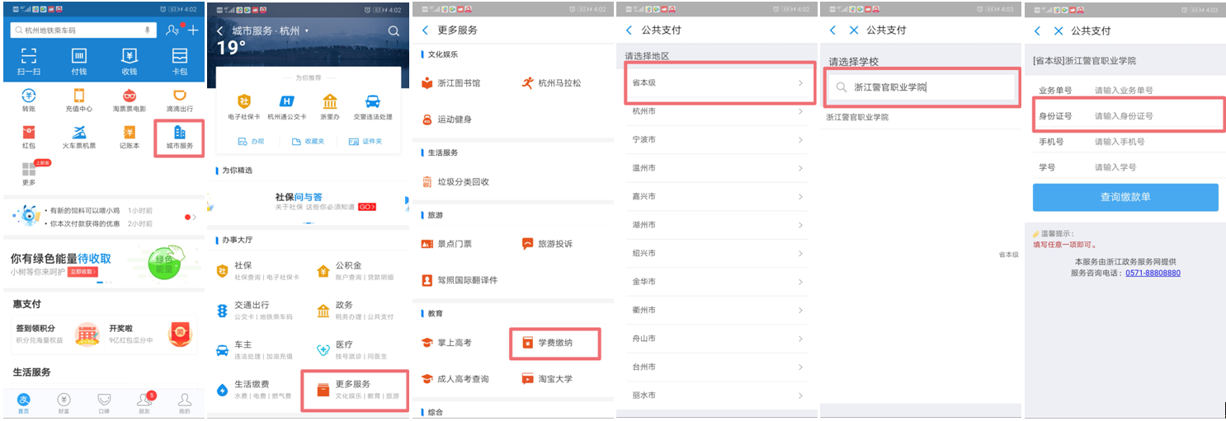Tap the 立即收取 green energy button

pyautogui.click(x=83, y=271)
